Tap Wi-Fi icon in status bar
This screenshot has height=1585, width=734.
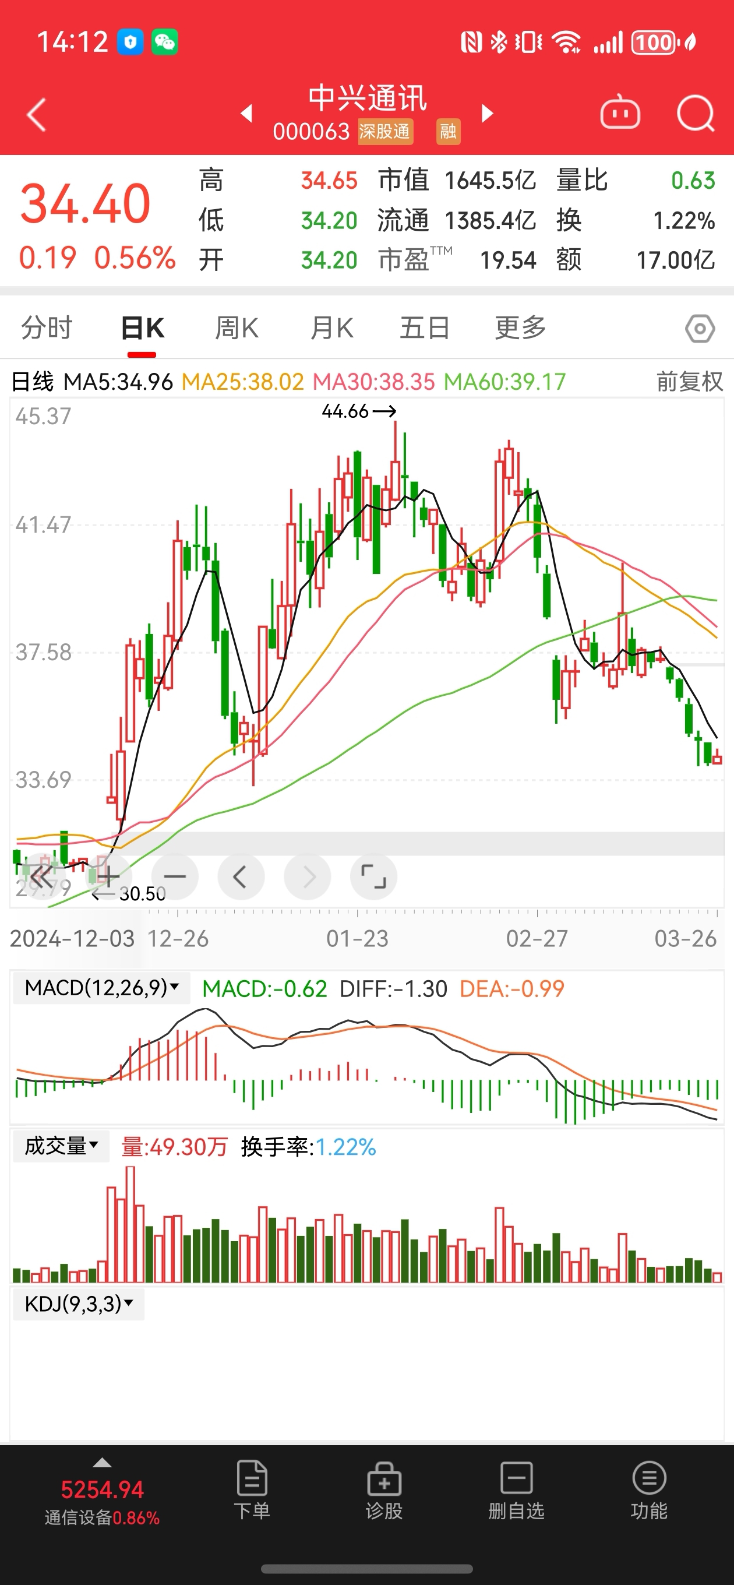[566, 43]
